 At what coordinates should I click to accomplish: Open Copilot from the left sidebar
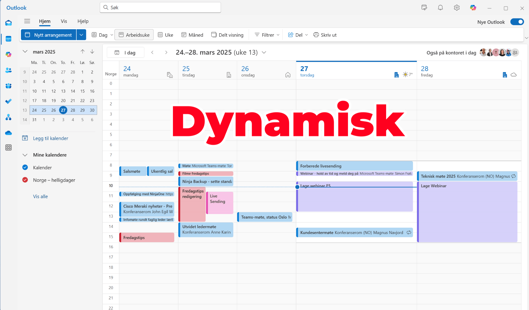(x=8, y=54)
